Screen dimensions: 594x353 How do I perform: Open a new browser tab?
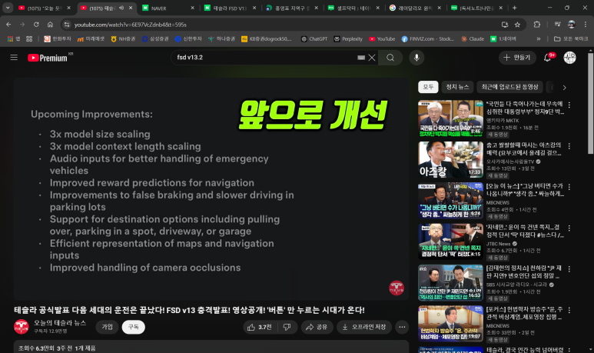tap(514, 8)
